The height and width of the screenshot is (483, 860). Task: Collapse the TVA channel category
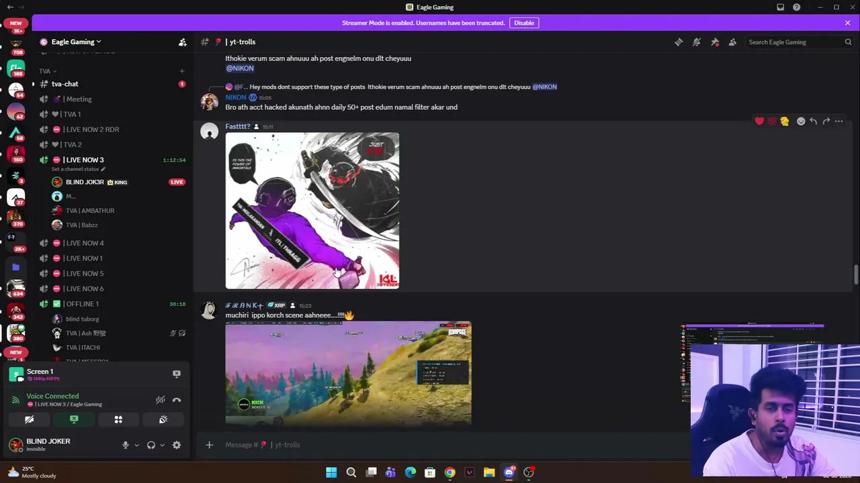[x=48, y=71]
